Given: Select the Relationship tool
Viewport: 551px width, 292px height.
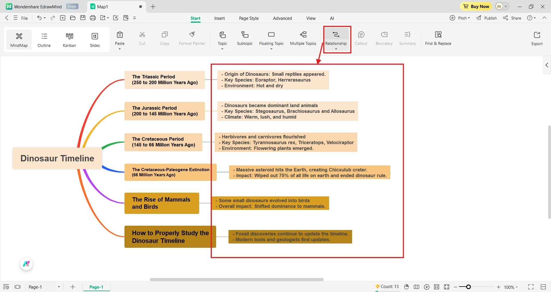Looking at the screenshot, I should (x=336, y=38).
